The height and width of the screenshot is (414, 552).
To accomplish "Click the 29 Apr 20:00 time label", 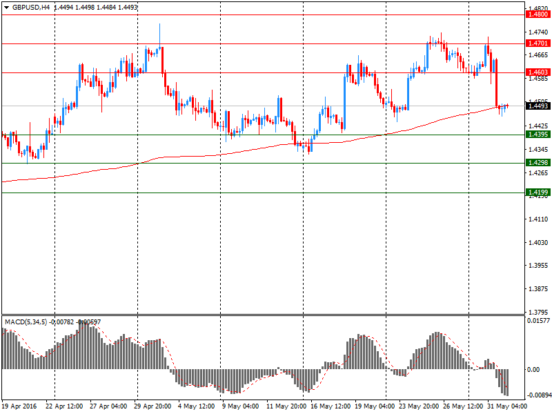I will tap(152, 406).
